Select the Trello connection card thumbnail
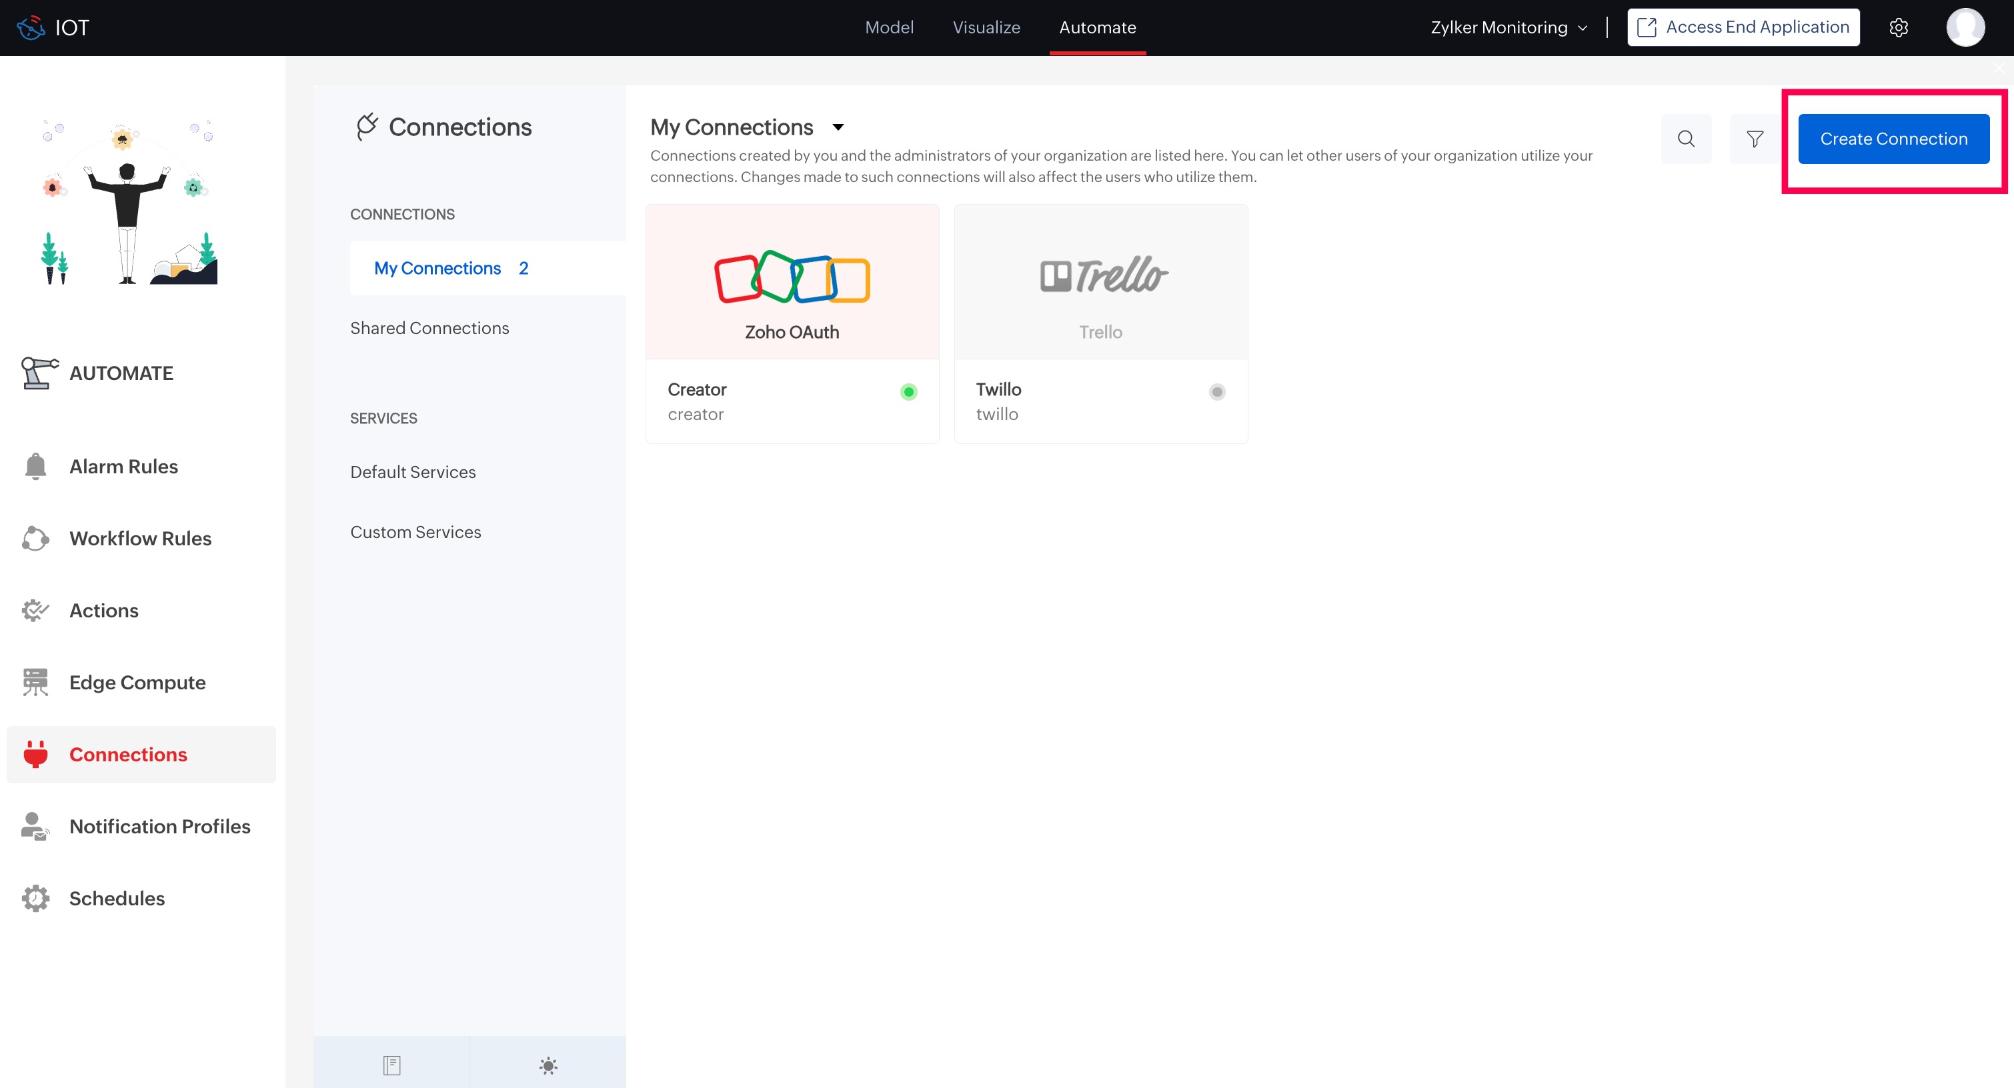Image resolution: width=2014 pixels, height=1088 pixels. pos(1100,283)
